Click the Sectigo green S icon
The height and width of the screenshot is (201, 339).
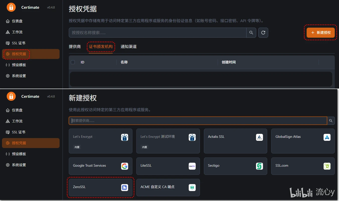[259, 166]
